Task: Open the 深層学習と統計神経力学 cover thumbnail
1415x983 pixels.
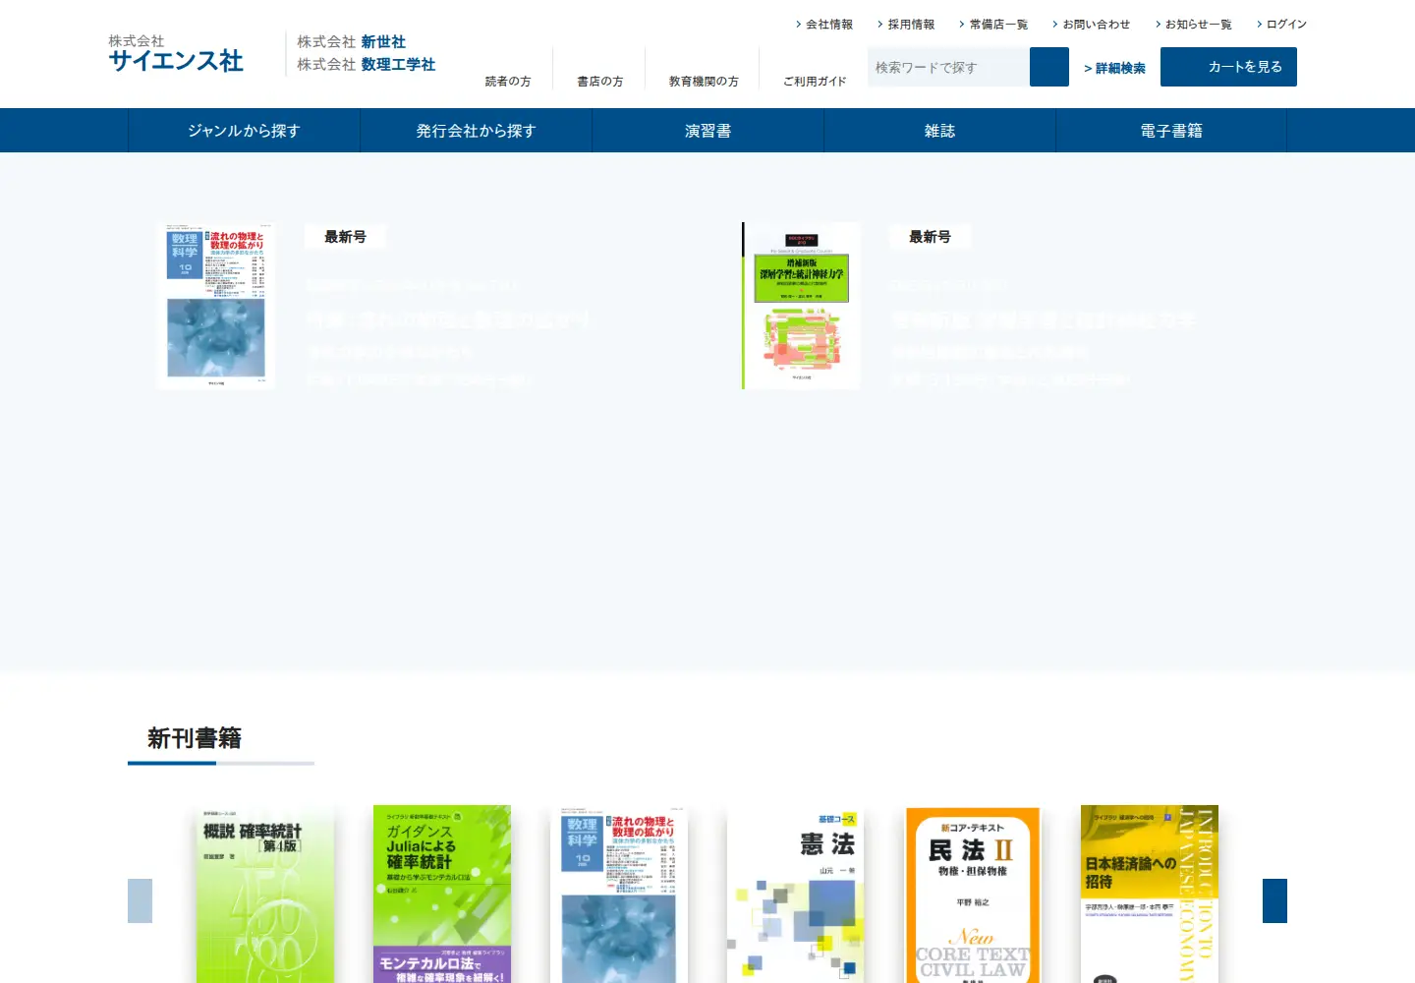Action: (801, 306)
